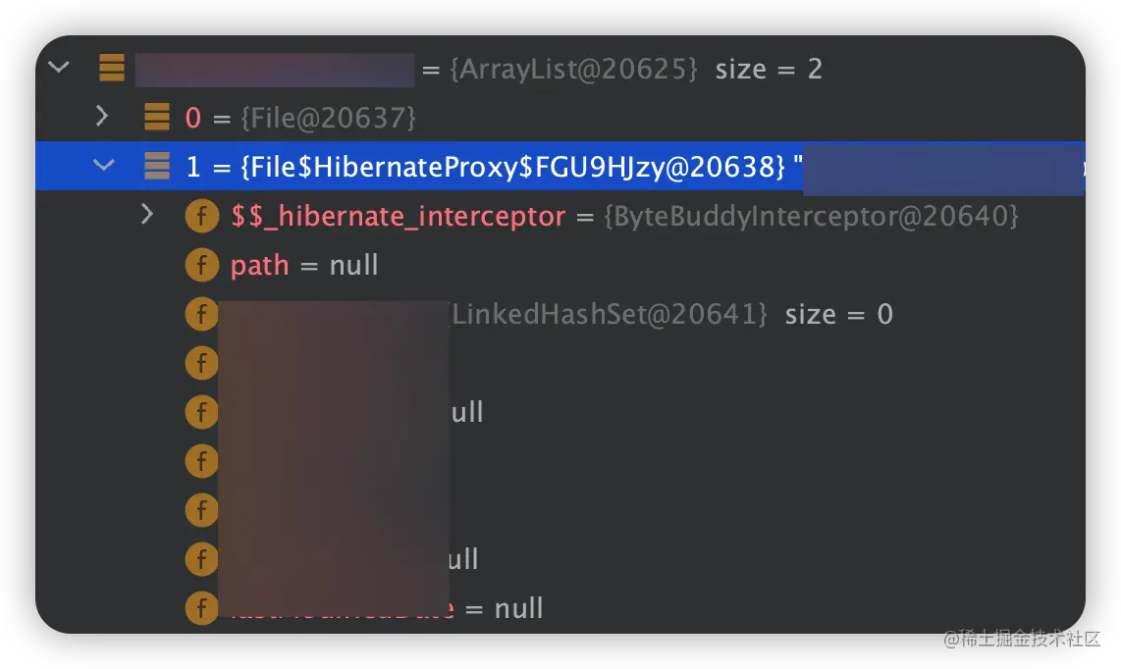Click the ArrayList@20625 size = 2 text

click(635, 69)
